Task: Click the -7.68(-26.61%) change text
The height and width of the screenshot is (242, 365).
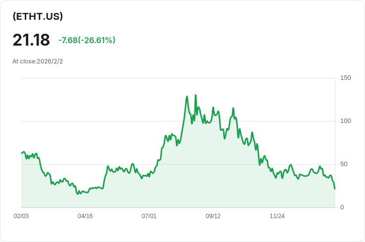Action: coord(87,40)
